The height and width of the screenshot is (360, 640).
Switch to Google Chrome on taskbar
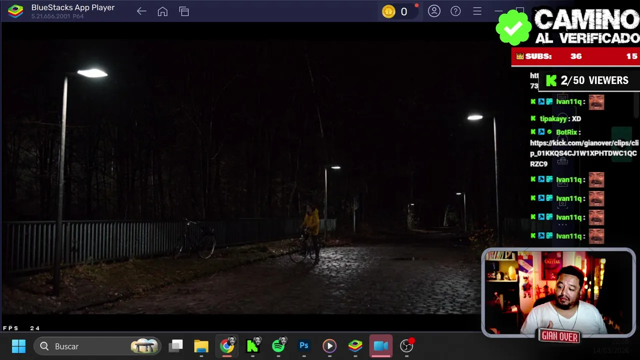(x=227, y=346)
